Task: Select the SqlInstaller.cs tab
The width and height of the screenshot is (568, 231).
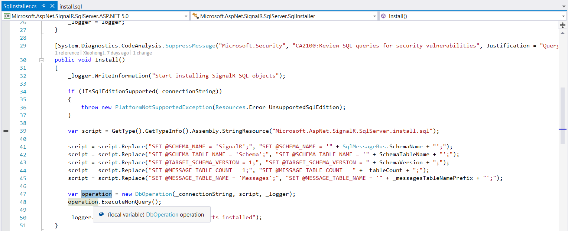Action: click(x=20, y=6)
